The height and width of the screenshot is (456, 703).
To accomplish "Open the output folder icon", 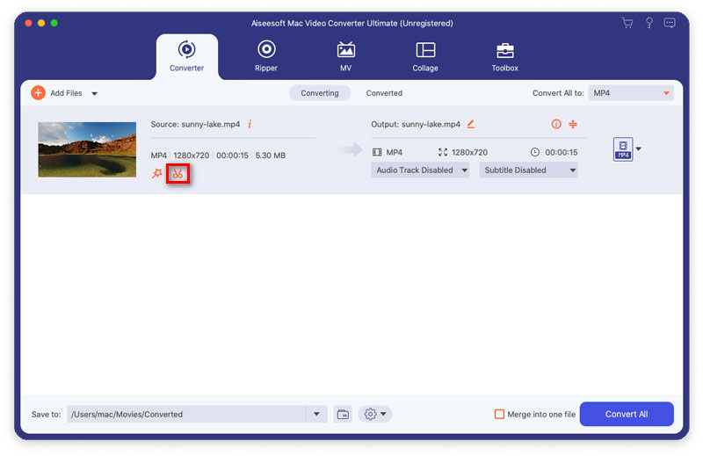I will [x=343, y=414].
